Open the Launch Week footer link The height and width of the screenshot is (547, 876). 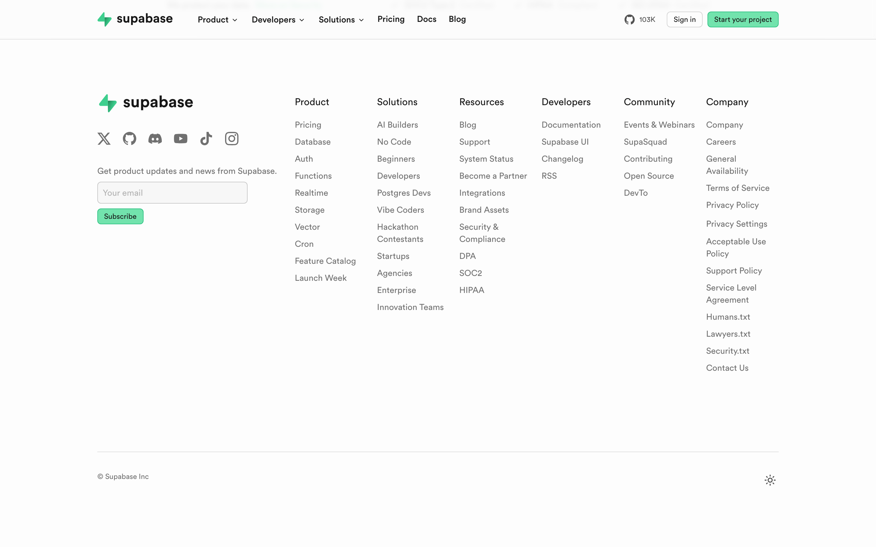click(321, 278)
